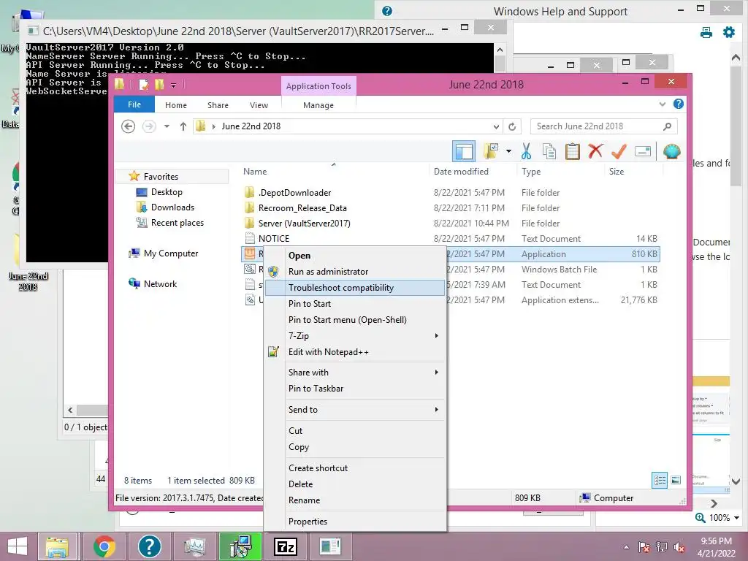Open the Manage ribbon tab
This screenshot has height=561, width=748.
[318, 105]
